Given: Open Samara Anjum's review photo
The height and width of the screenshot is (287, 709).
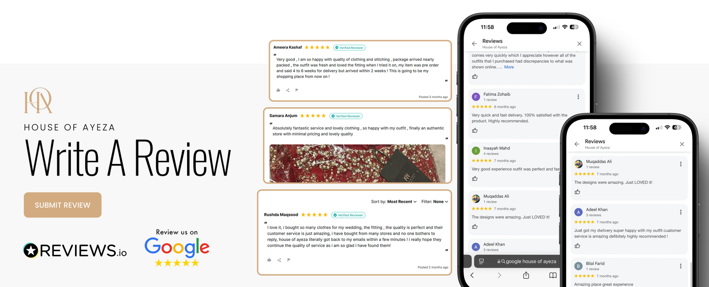Looking at the screenshot, I should (357, 163).
